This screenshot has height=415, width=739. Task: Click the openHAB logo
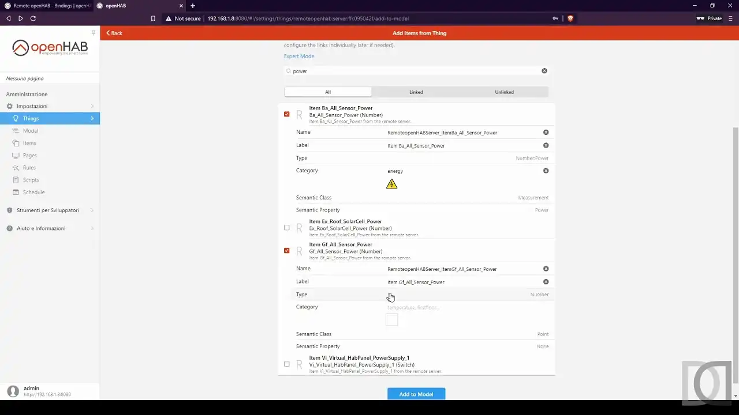(x=50, y=47)
